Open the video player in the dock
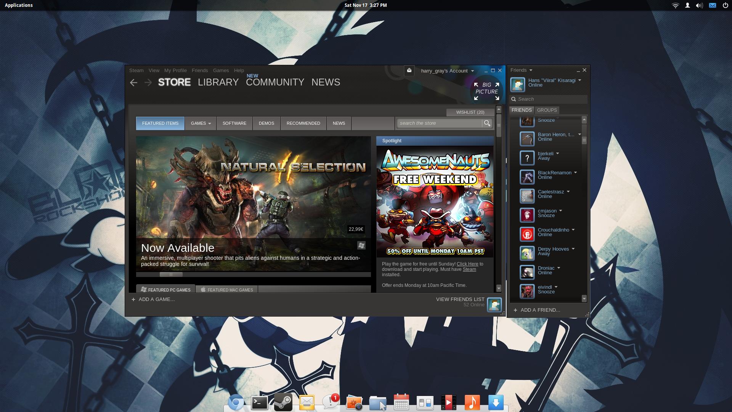This screenshot has width=732, height=412. tap(448, 402)
